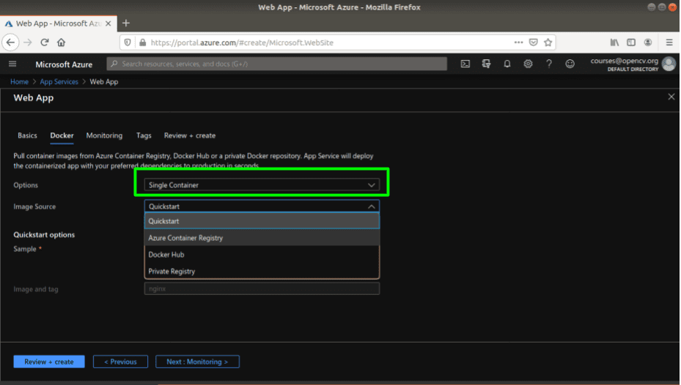Follow the Home breadcrumb link
This screenshot has height=385, width=681.
coord(19,81)
